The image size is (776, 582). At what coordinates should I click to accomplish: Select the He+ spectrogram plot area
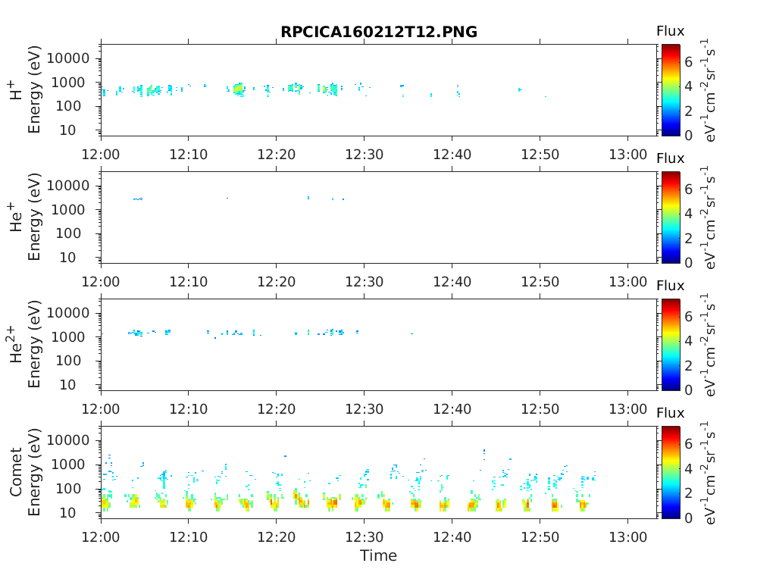pyautogui.click(x=379, y=217)
